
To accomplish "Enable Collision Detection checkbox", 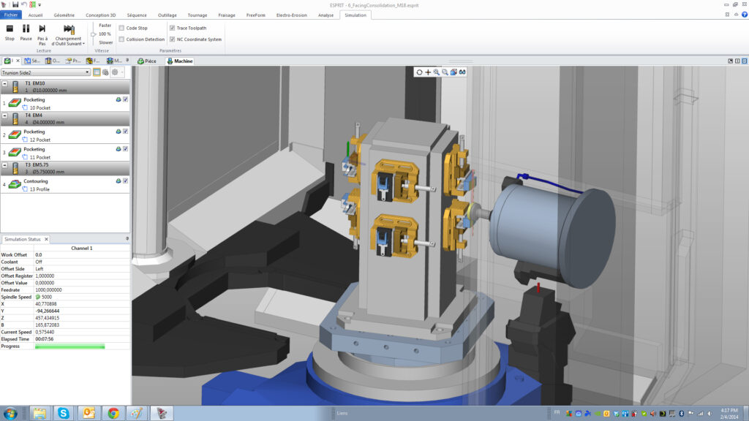I will (121, 39).
